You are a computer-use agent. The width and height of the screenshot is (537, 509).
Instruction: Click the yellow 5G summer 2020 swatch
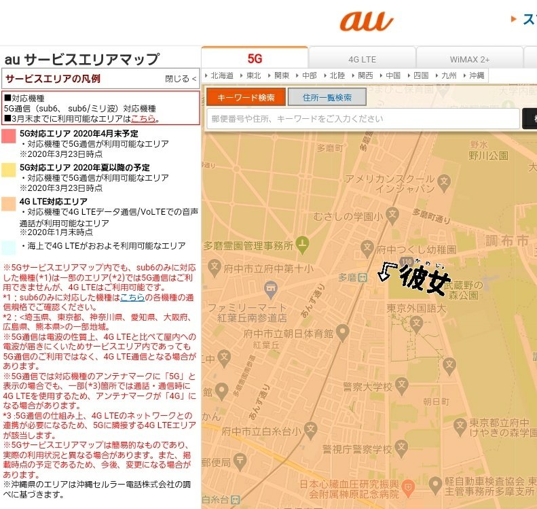click(x=9, y=170)
